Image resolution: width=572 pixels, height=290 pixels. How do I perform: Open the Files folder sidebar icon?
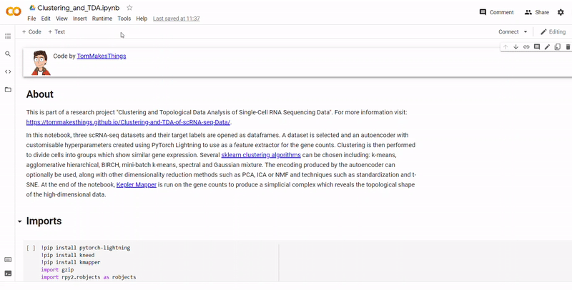click(x=8, y=89)
